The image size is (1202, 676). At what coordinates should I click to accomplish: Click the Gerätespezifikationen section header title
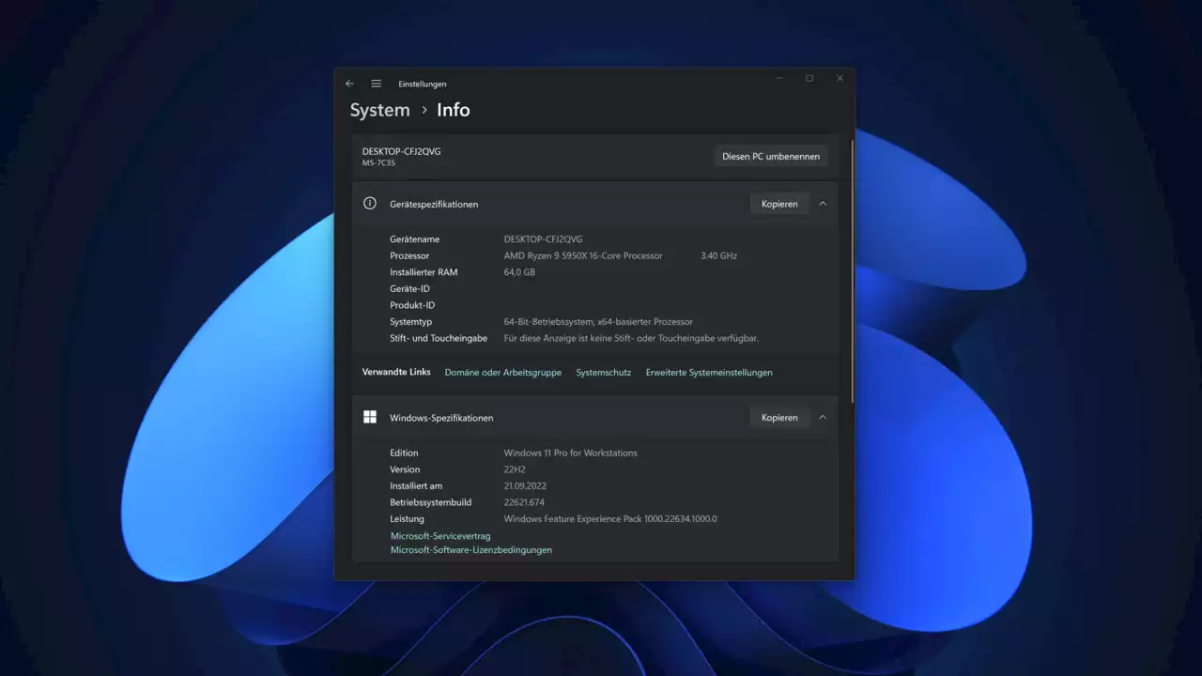pyautogui.click(x=434, y=205)
